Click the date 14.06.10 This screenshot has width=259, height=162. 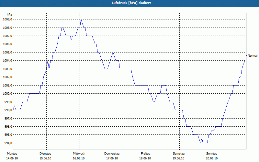tap(12, 158)
